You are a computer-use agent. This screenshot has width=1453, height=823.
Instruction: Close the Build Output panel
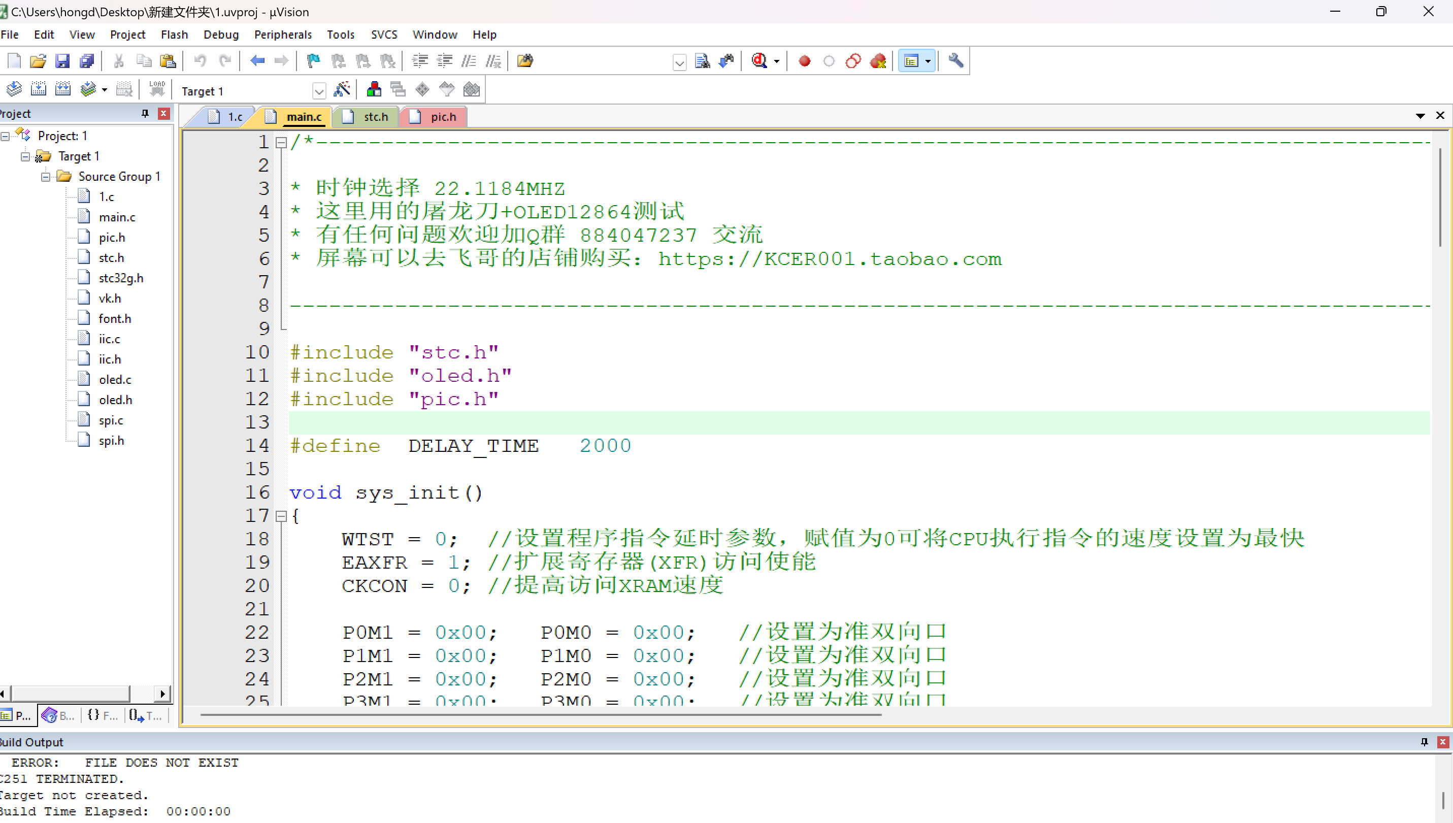tap(1443, 742)
